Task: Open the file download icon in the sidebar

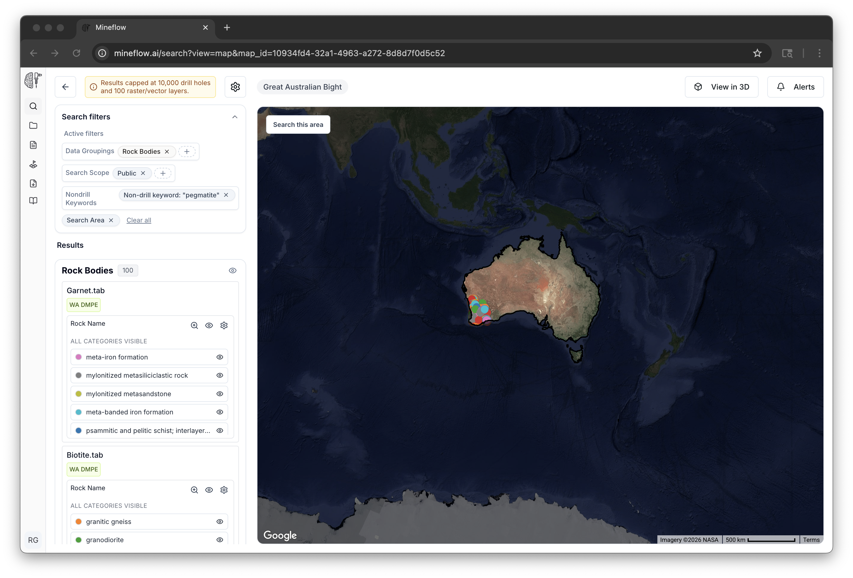Action: (x=33, y=183)
